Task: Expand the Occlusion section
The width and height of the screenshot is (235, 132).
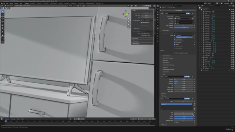Action: [x=165, y=60]
